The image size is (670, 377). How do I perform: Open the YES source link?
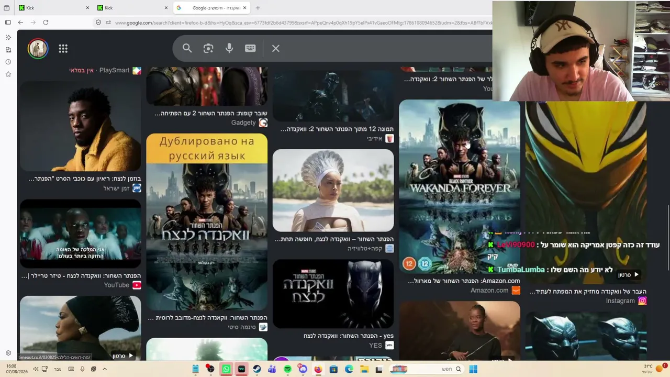[x=381, y=346]
